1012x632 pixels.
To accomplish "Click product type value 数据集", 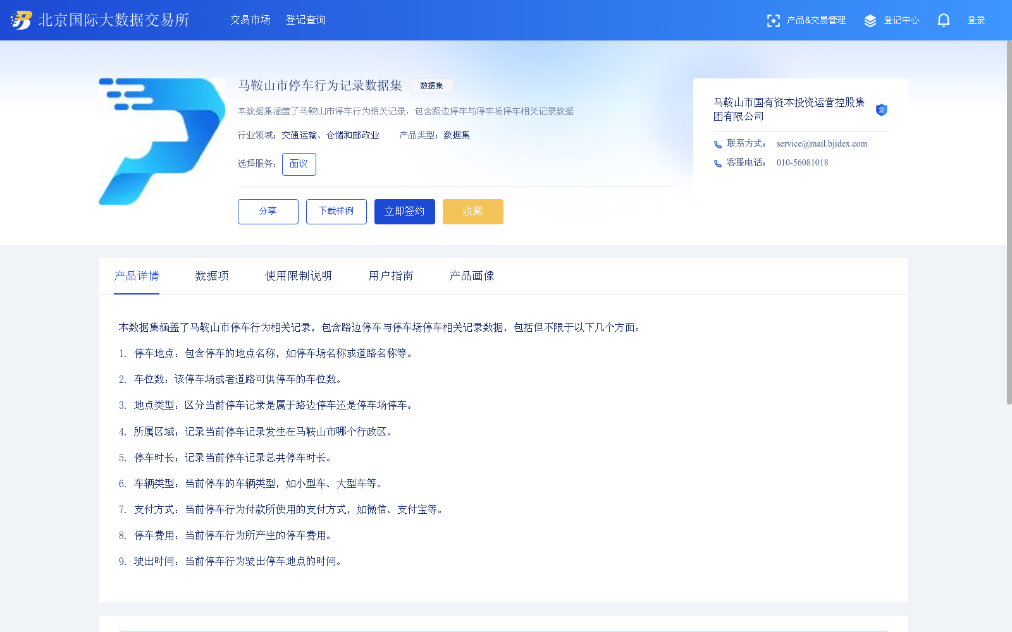I will pos(457,135).
